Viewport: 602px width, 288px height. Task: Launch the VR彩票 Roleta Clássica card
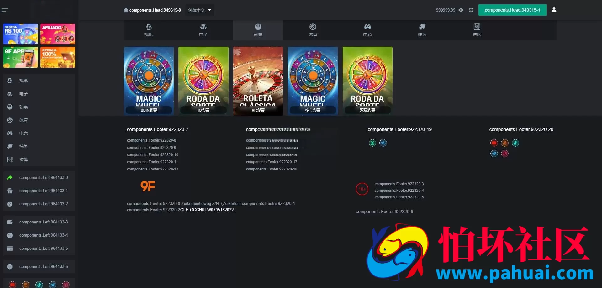click(x=258, y=81)
